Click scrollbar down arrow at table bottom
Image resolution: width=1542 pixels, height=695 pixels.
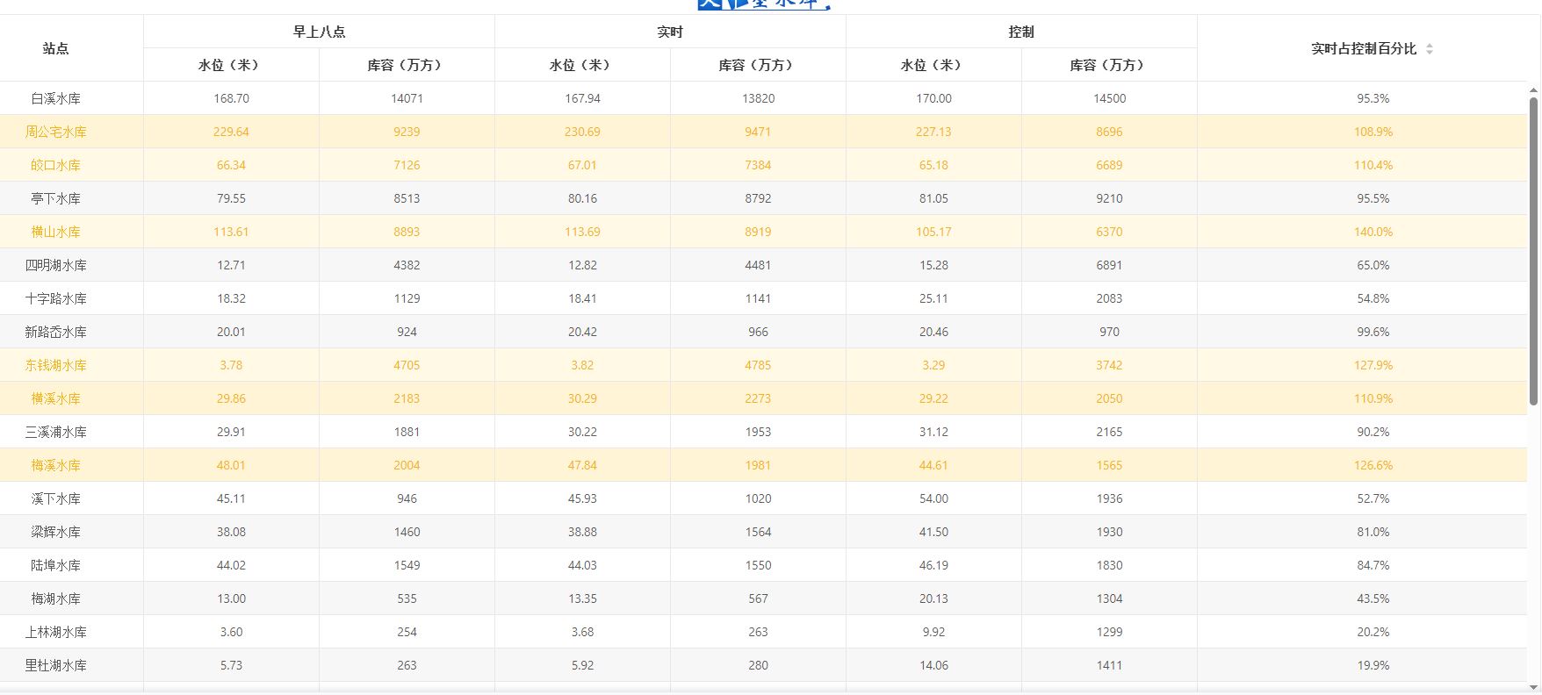pos(1534,687)
